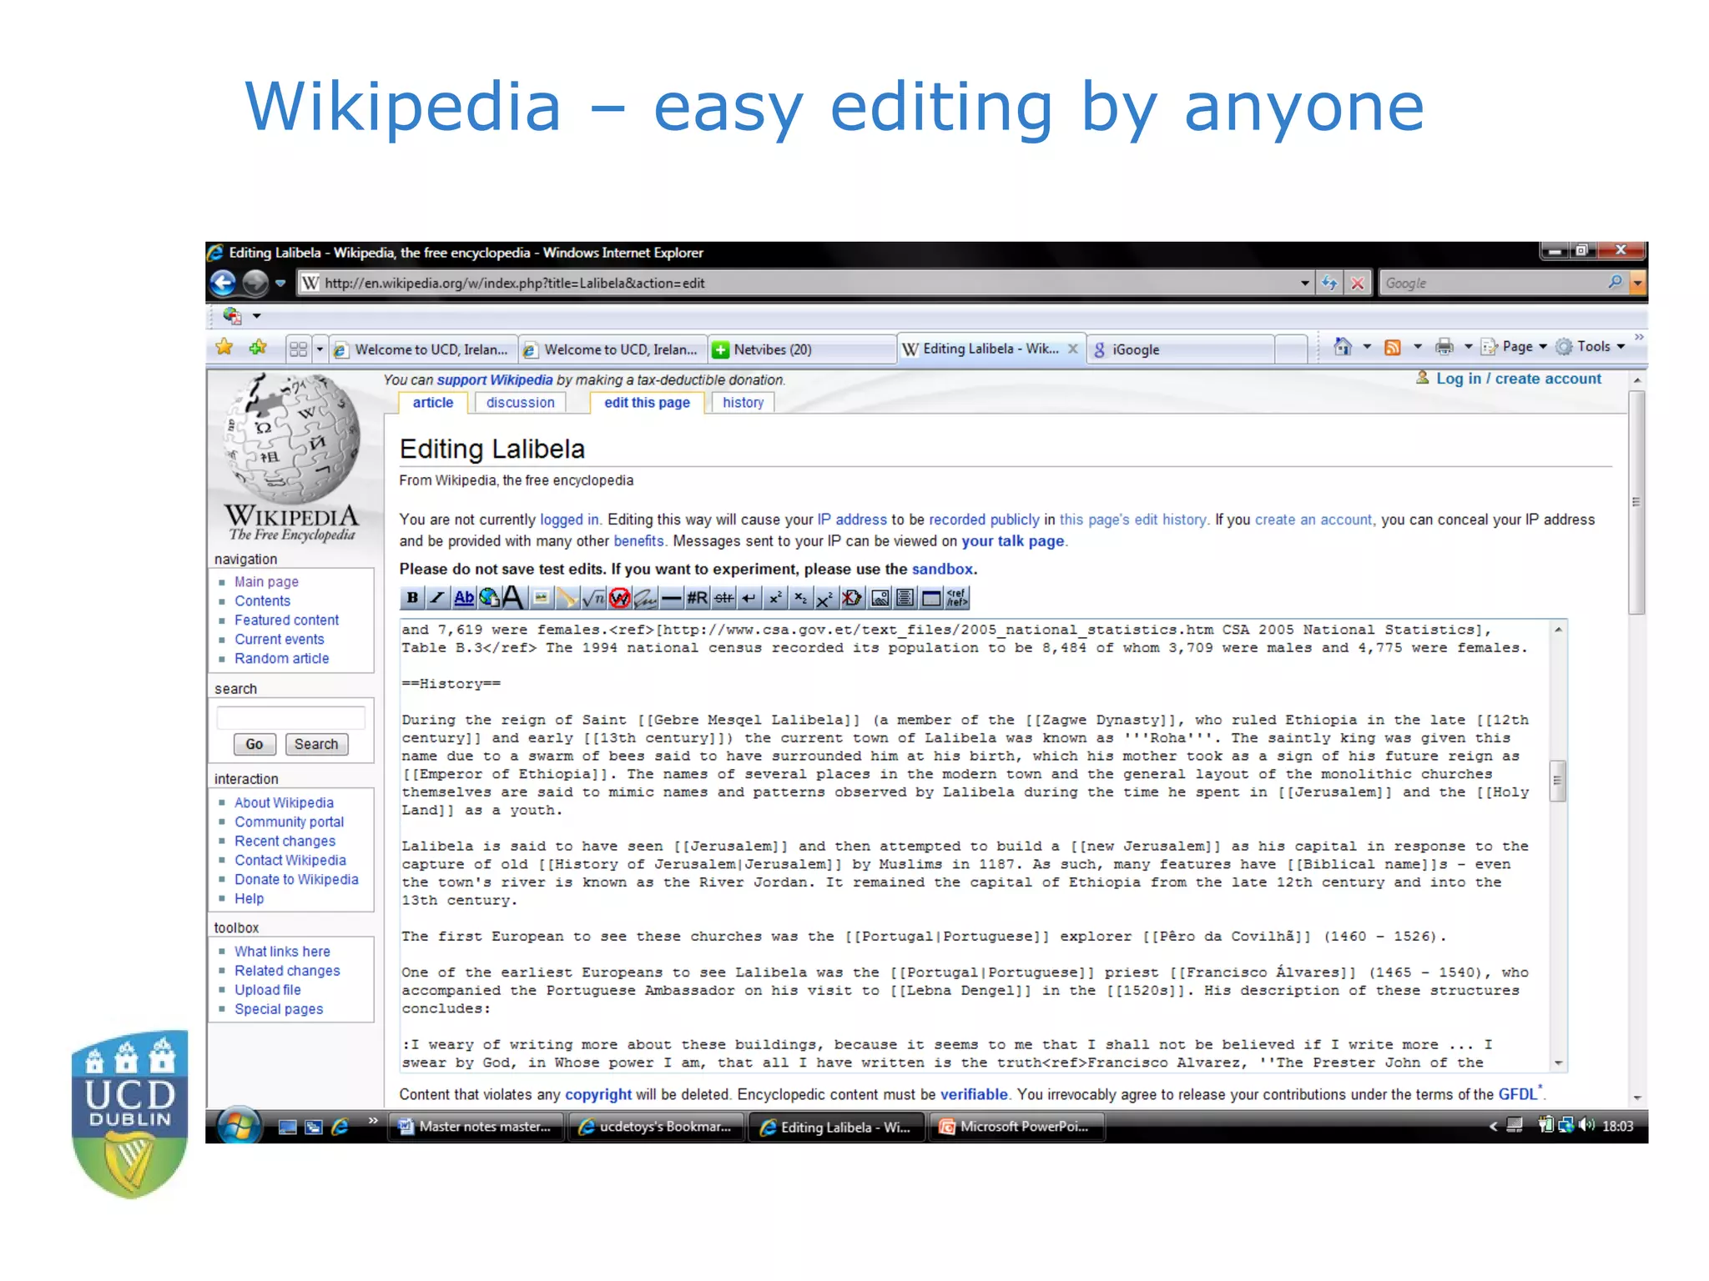
Task: Open Microsoft PowerPoint from the taskbar
Action: pos(1016,1127)
